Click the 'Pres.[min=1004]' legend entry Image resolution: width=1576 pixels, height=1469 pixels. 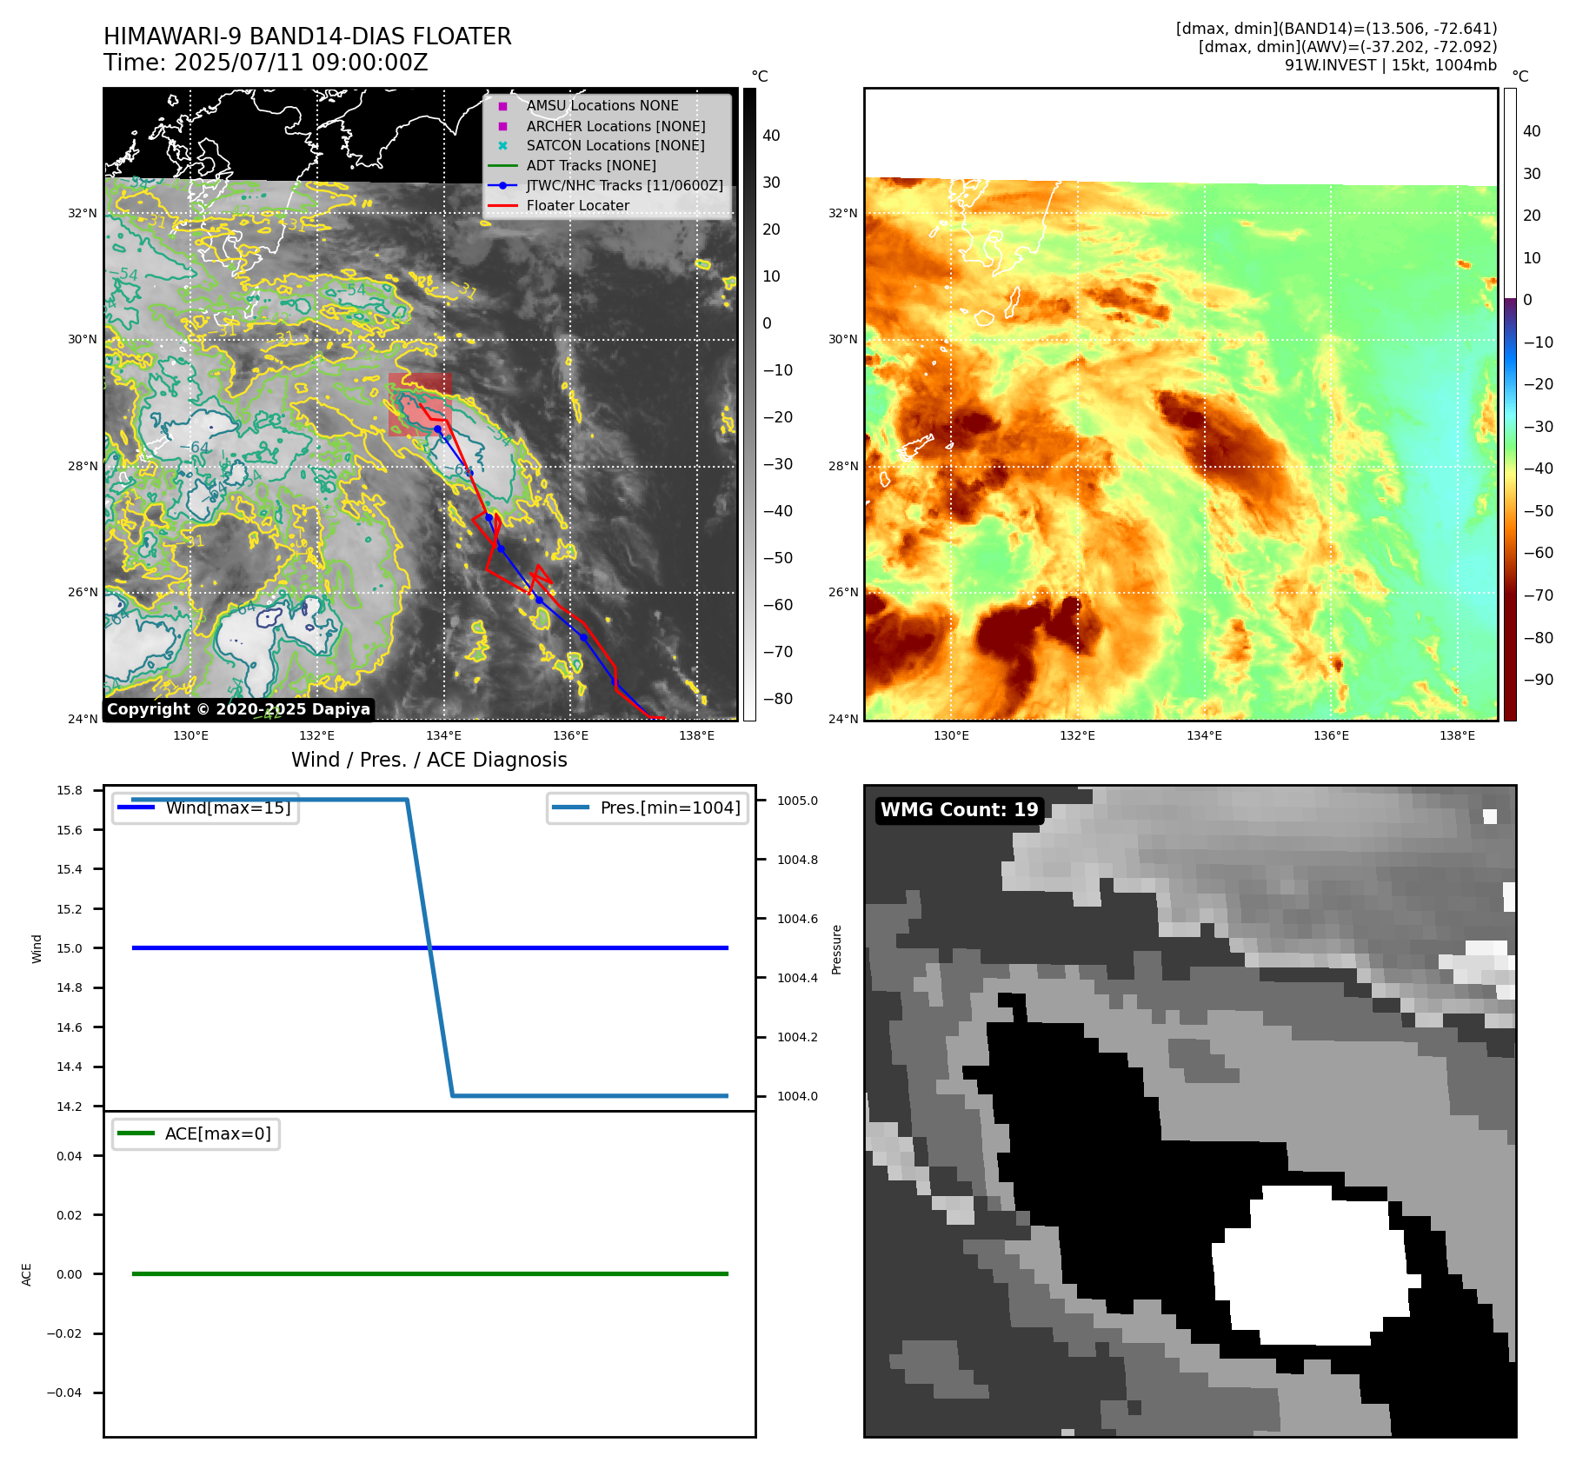pos(648,808)
